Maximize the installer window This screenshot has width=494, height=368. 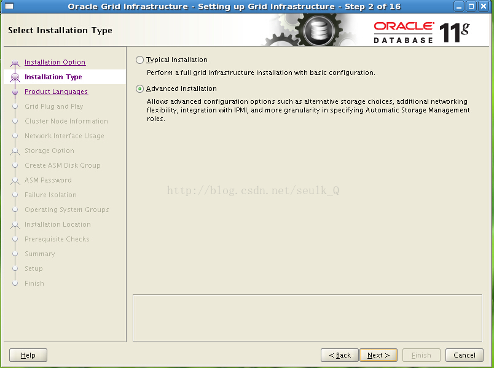[471, 6]
